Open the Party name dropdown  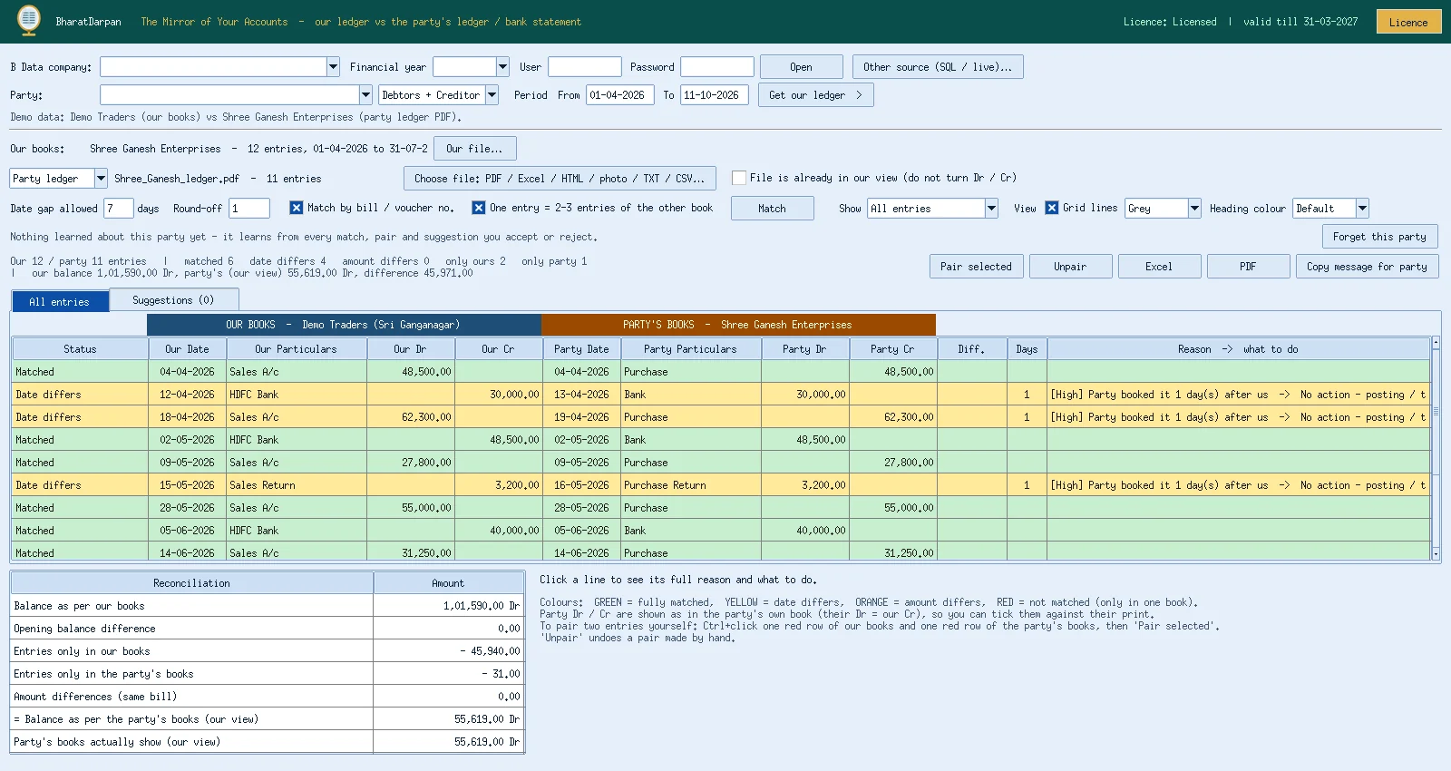[x=365, y=95]
